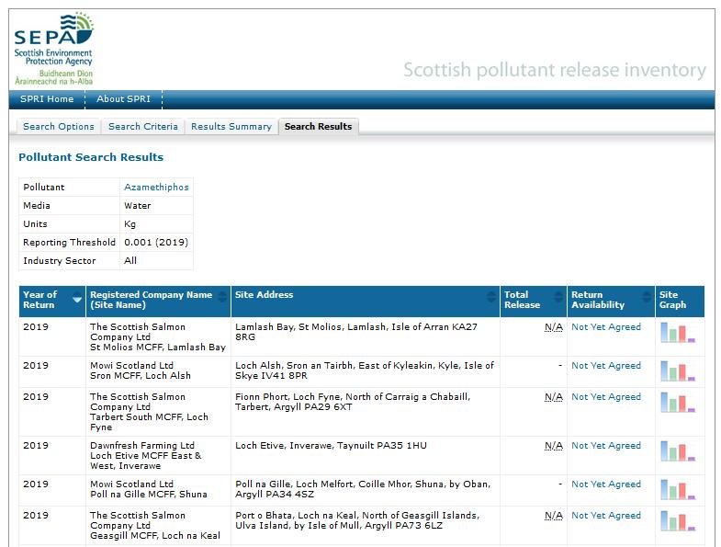Click N/A total release for Geasgill row
This screenshot has height=547, width=721.
[554, 516]
